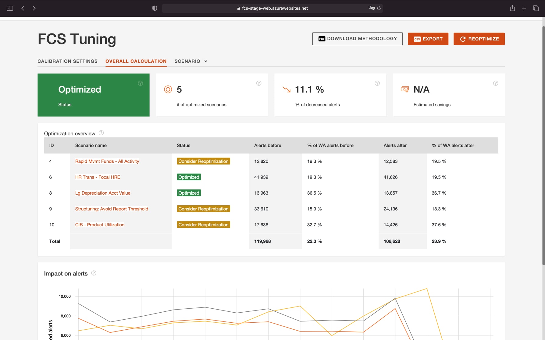This screenshot has width=545, height=340.
Task: Click the help icon on Optimized status card
Action: pyautogui.click(x=140, y=83)
